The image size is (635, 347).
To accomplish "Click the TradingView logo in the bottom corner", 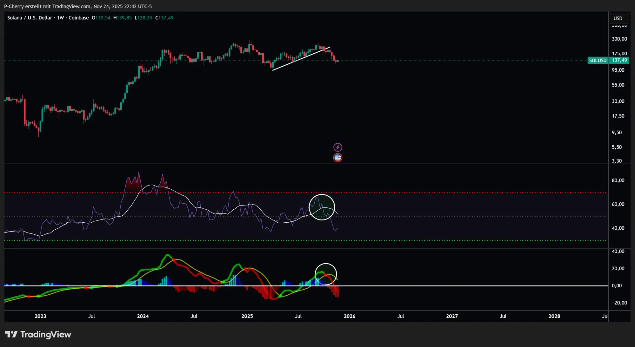I will tap(37, 334).
